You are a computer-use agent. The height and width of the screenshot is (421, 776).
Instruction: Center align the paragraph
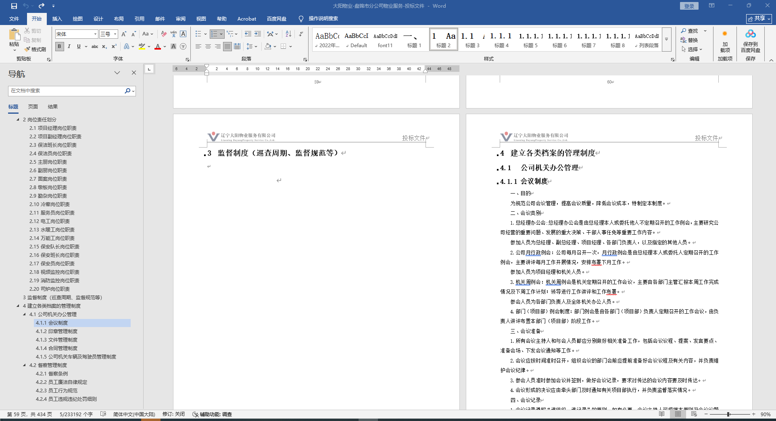[x=208, y=46]
